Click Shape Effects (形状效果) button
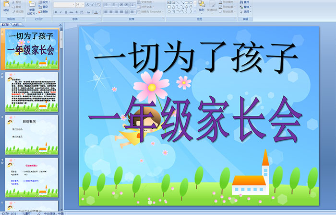 coord(227,11)
